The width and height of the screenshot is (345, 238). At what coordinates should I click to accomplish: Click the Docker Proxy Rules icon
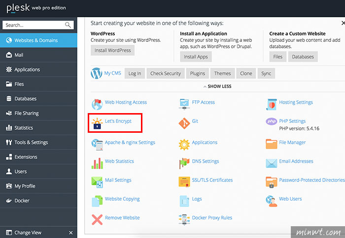(184, 220)
